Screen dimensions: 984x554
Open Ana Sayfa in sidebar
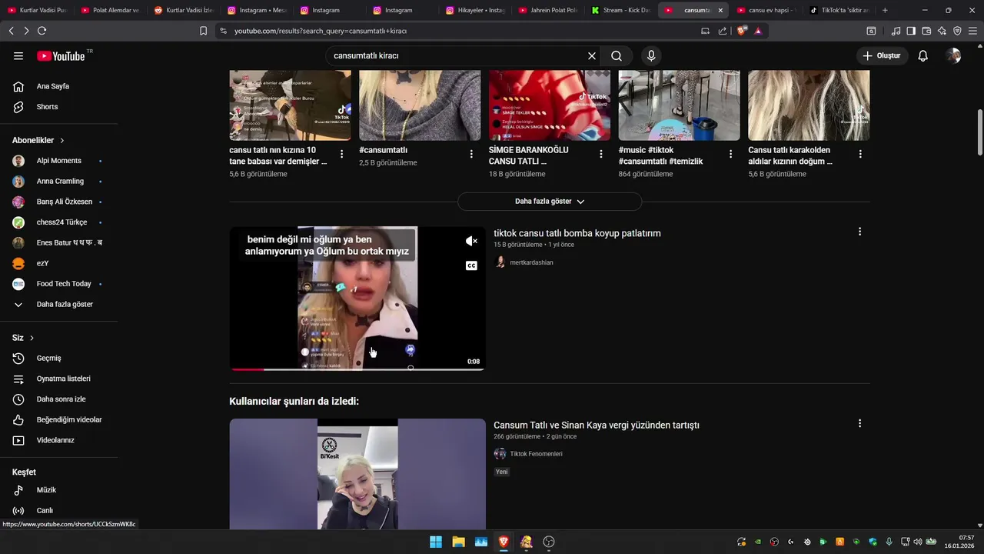(58, 86)
